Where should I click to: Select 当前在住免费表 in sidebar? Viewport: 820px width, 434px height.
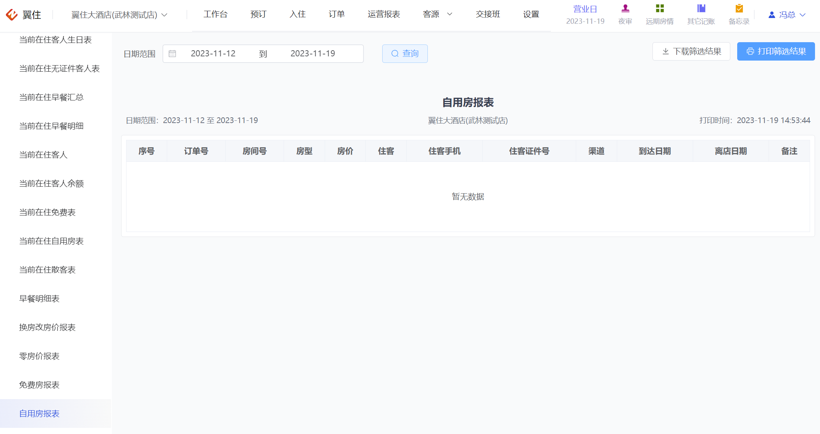click(56, 212)
